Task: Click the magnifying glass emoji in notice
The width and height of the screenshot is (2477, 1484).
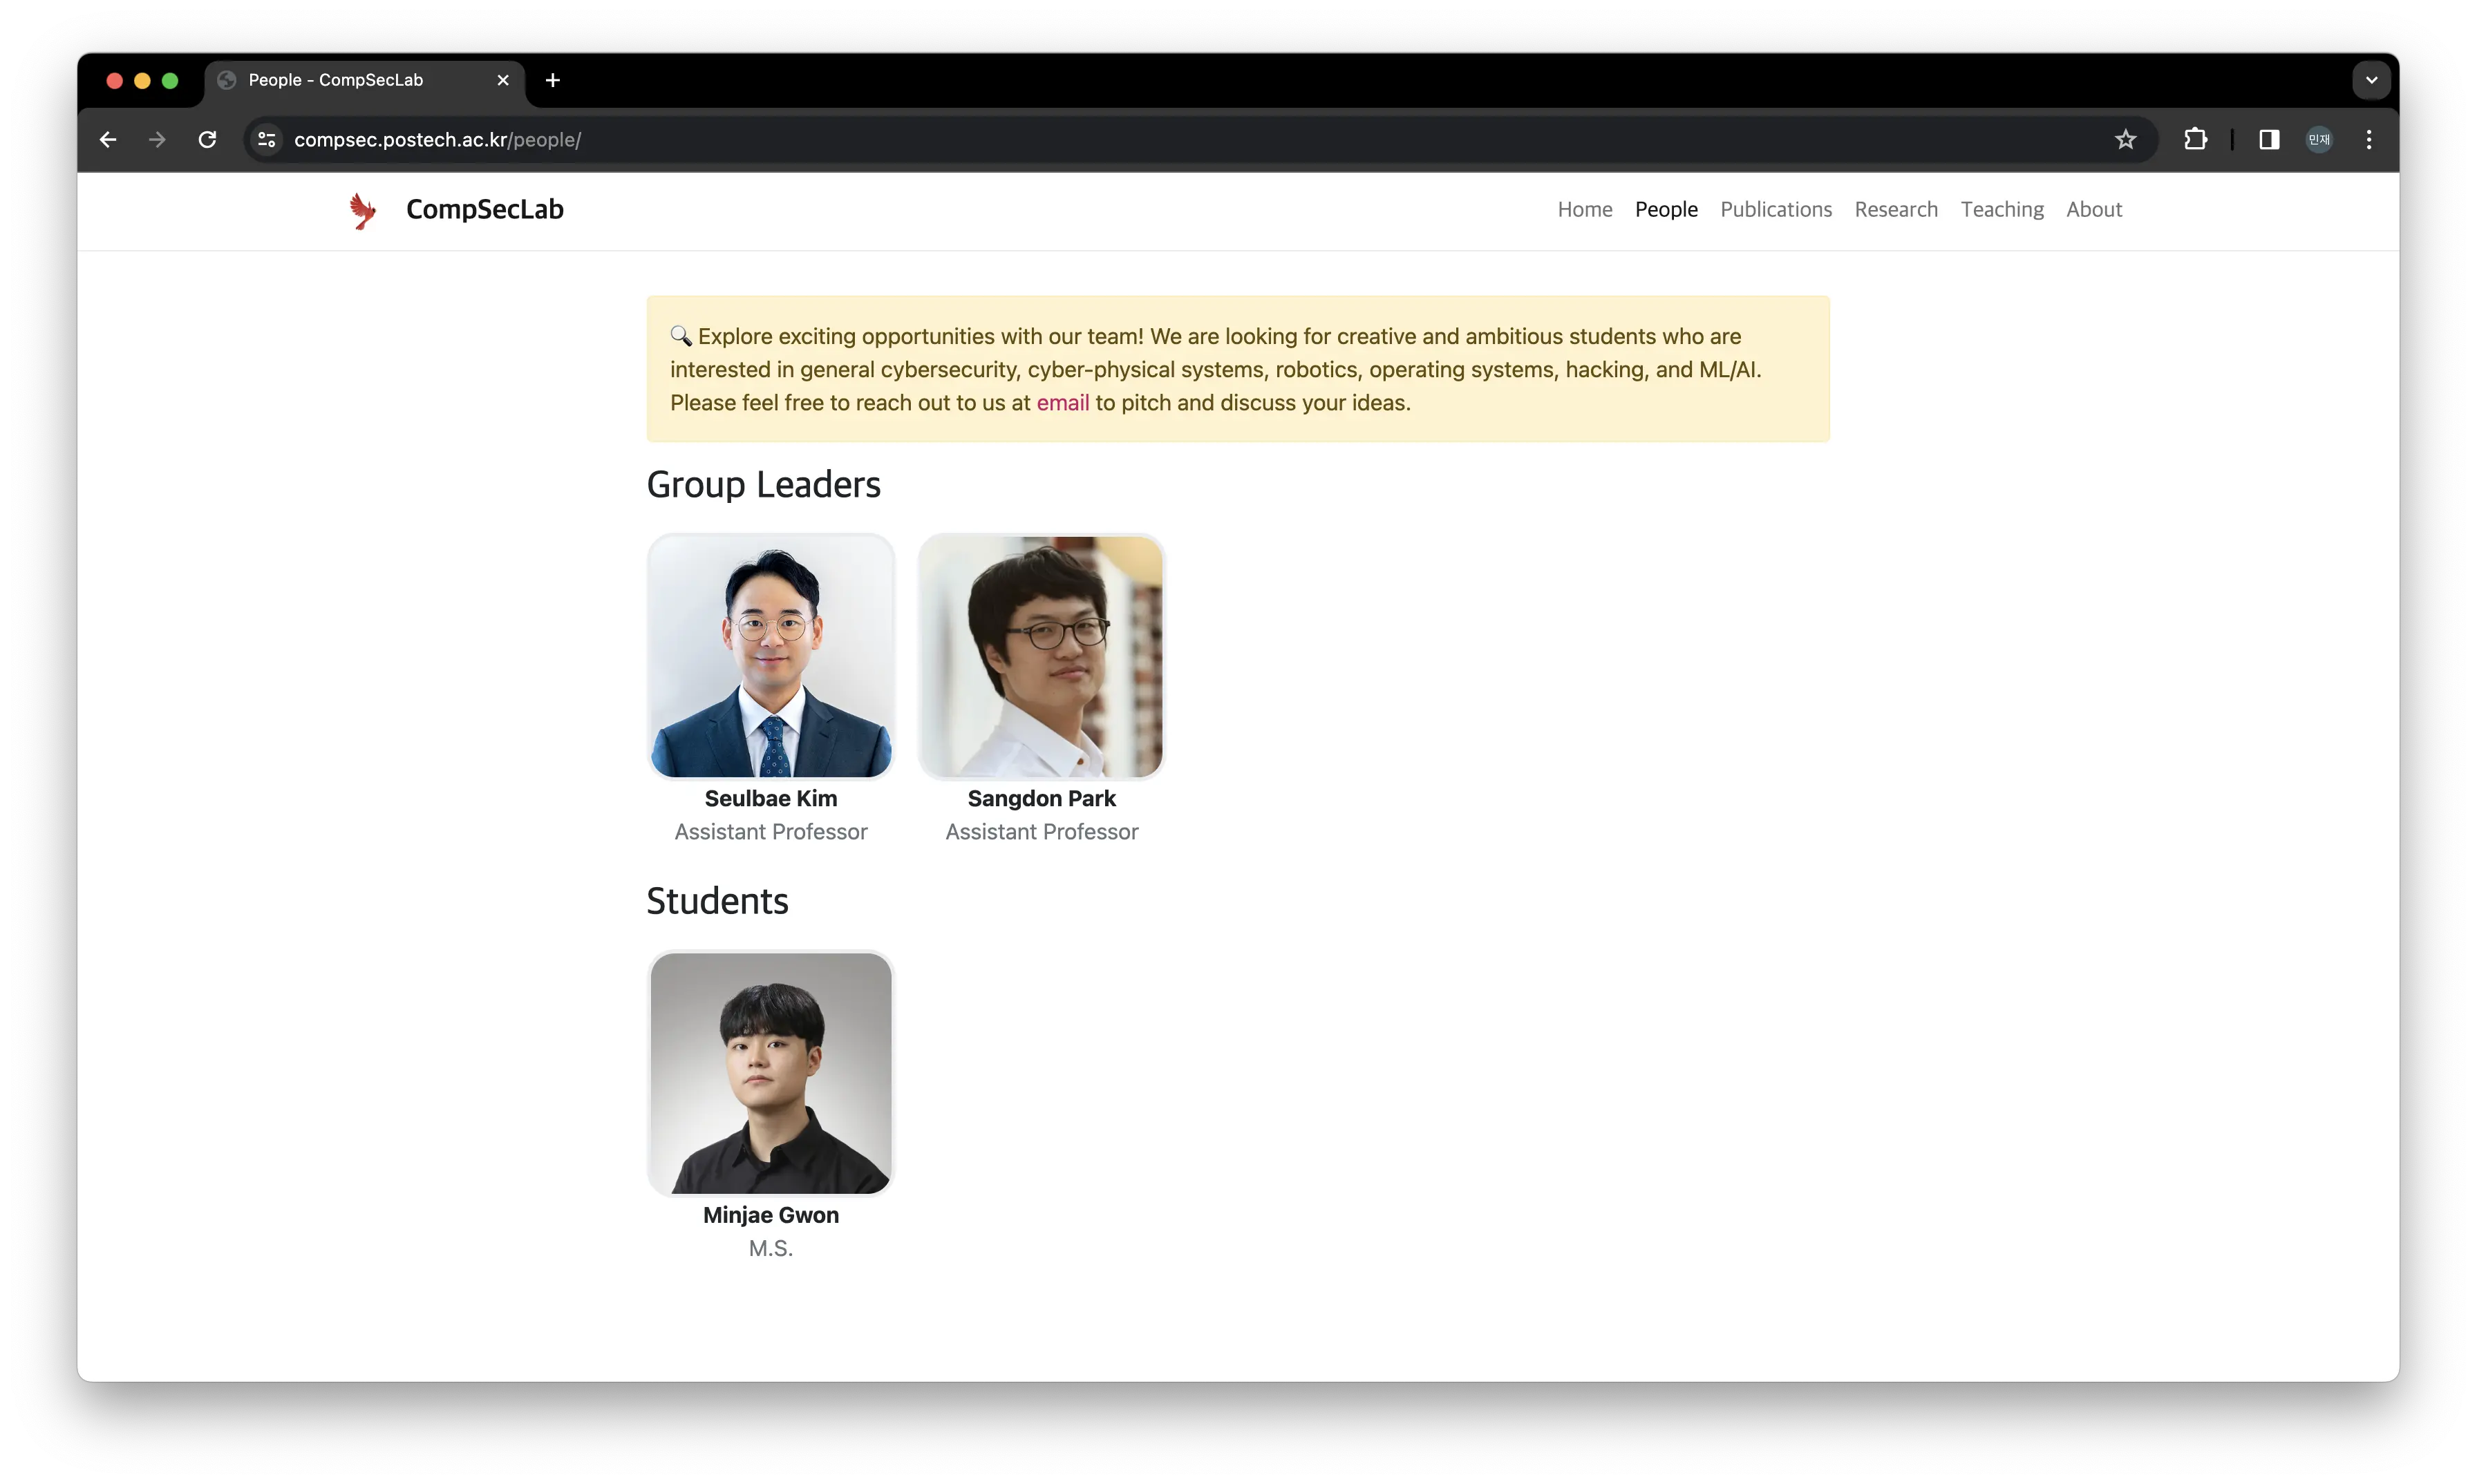Action: click(681, 336)
